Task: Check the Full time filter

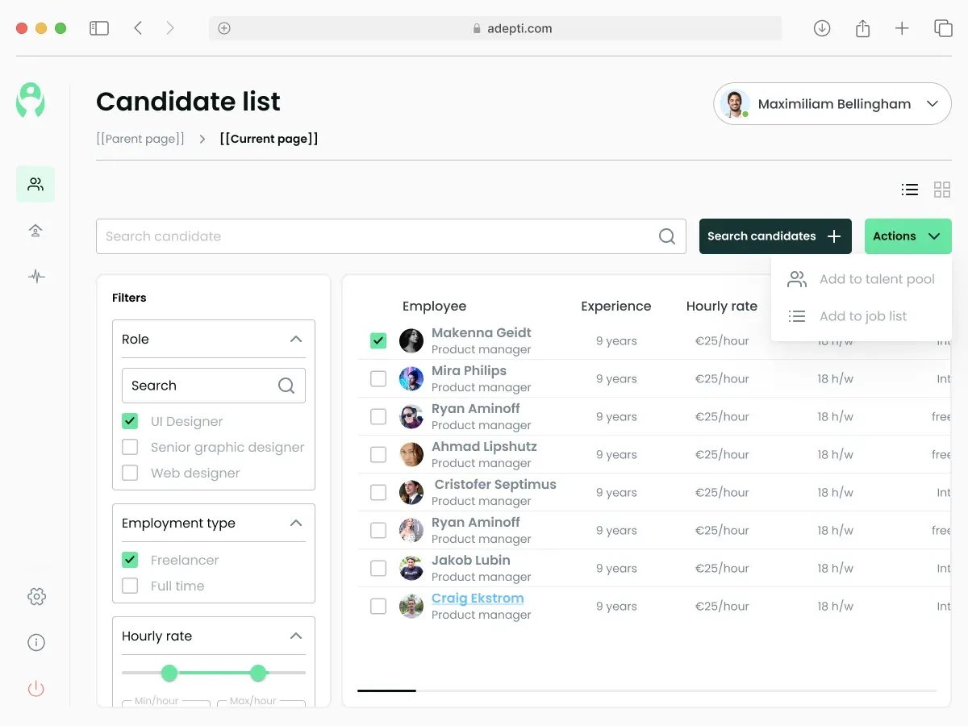Action: click(130, 586)
